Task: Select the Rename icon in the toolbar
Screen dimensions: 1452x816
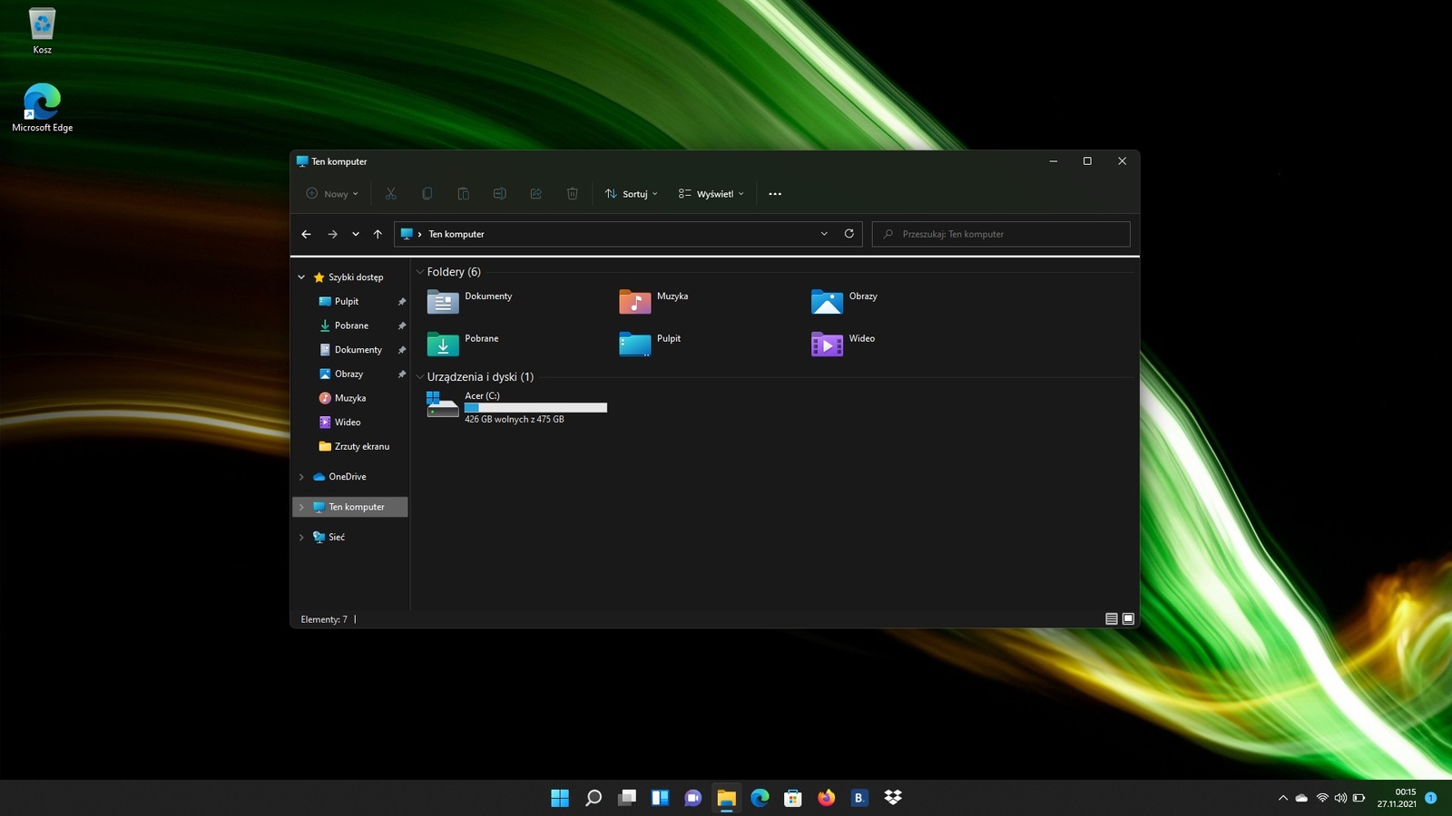Action: tap(500, 193)
